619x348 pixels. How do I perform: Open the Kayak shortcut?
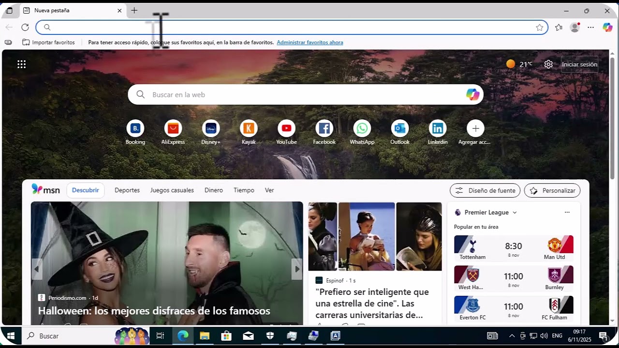click(x=249, y=129)
